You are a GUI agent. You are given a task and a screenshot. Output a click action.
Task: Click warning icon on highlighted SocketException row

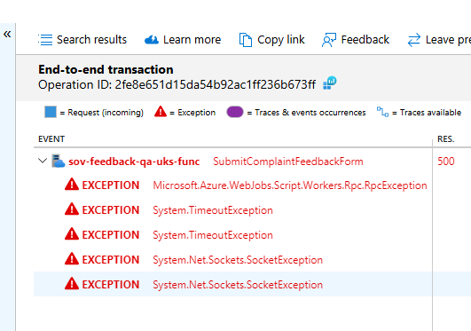pos(72,283)
